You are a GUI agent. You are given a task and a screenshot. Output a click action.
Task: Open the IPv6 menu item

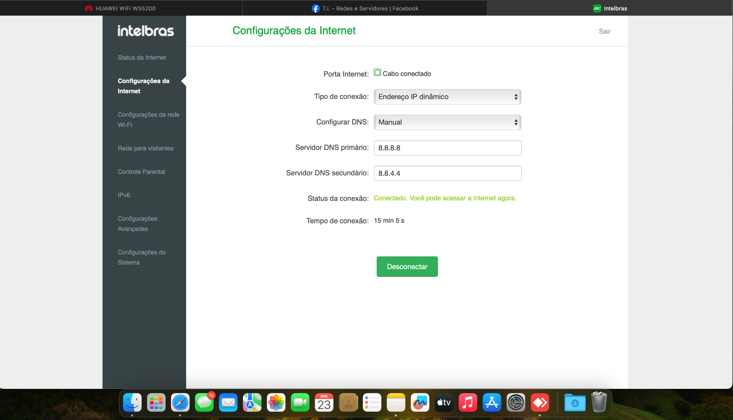[x=124, y=195]
